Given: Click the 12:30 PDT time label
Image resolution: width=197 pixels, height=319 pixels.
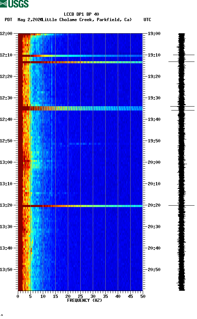Looking at the screenshot, I should (6, 98).
